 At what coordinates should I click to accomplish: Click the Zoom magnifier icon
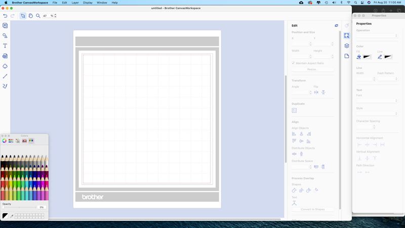(38, 16)
